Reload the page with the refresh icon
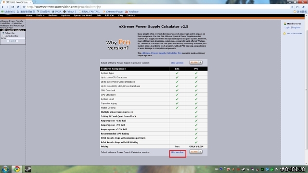 pyautogui.click(x=13, y=7)
